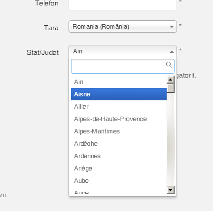Choose the Ardèche entry
The width and height of the screenshot is (213, 211).
coord(119,144)
